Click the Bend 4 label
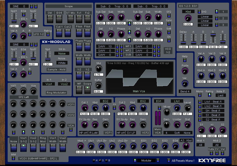The height and width of the screenshot is (166, 237). click(185, 91)
